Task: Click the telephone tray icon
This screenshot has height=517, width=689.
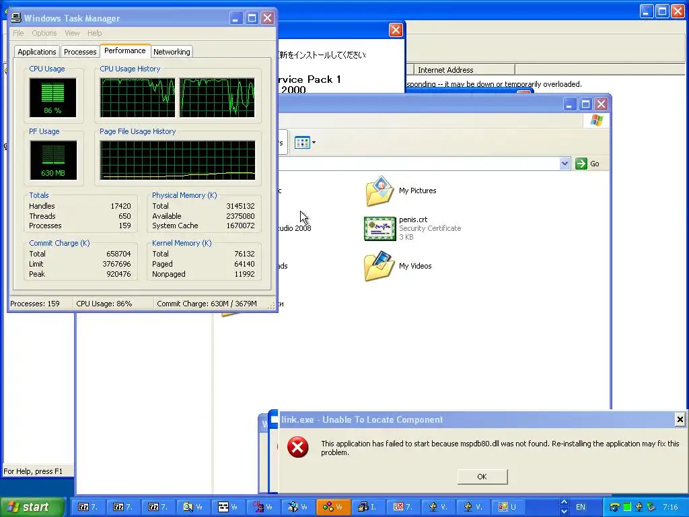Action: click(x=614, y=508)
